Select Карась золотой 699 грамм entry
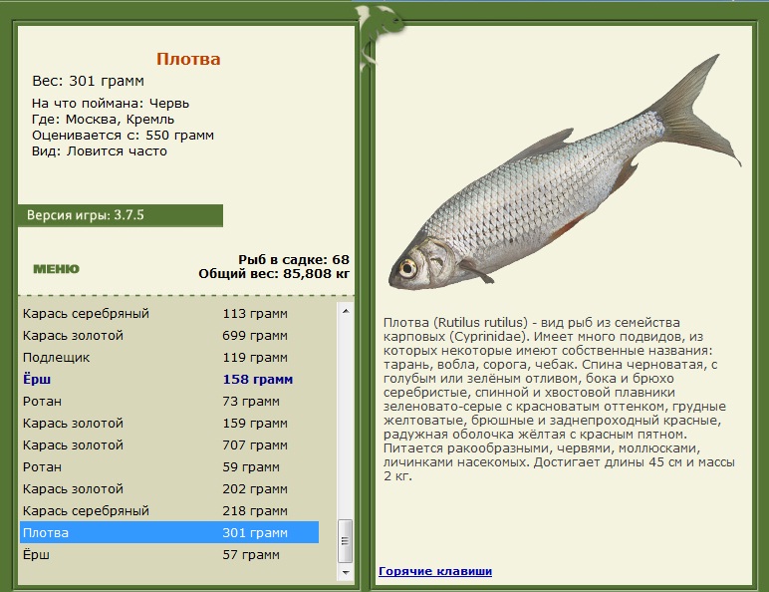769x592 pixels. 169,336
